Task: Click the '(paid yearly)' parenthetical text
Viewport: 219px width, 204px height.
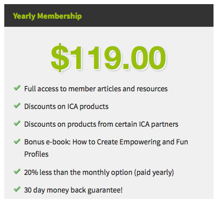Action: click(154, 173)
